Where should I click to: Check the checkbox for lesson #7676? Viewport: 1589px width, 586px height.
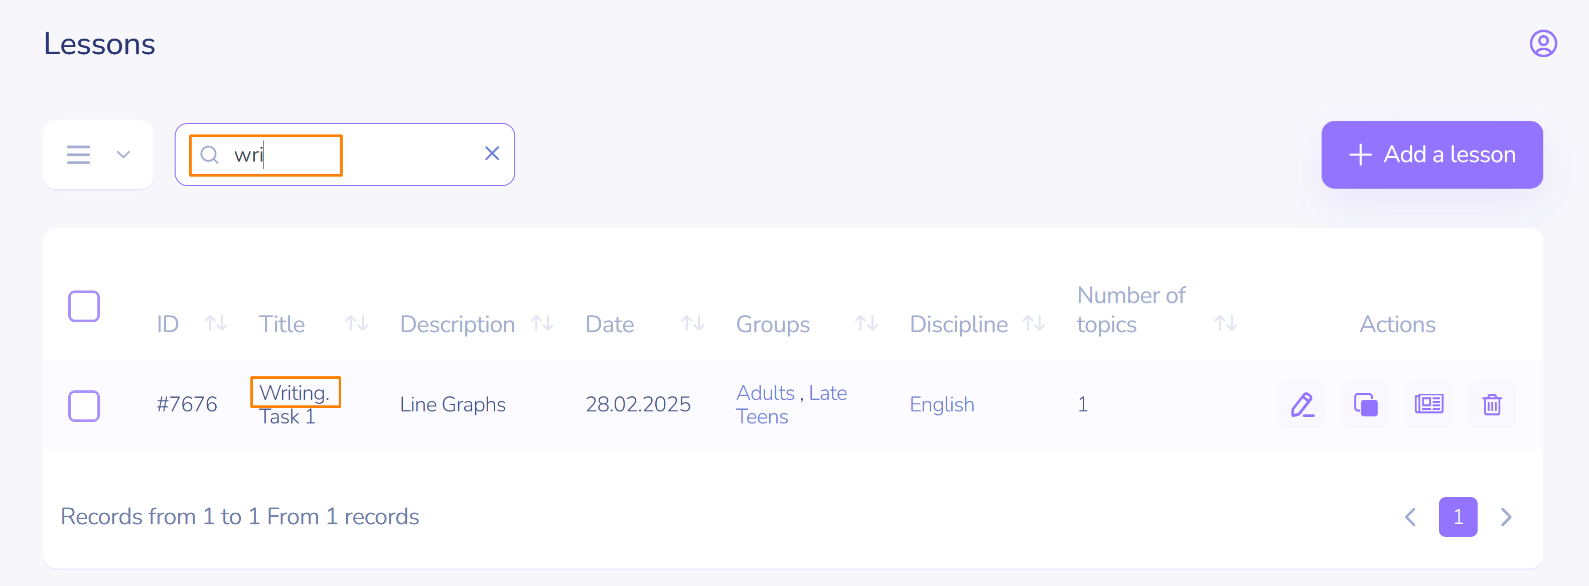84,406
